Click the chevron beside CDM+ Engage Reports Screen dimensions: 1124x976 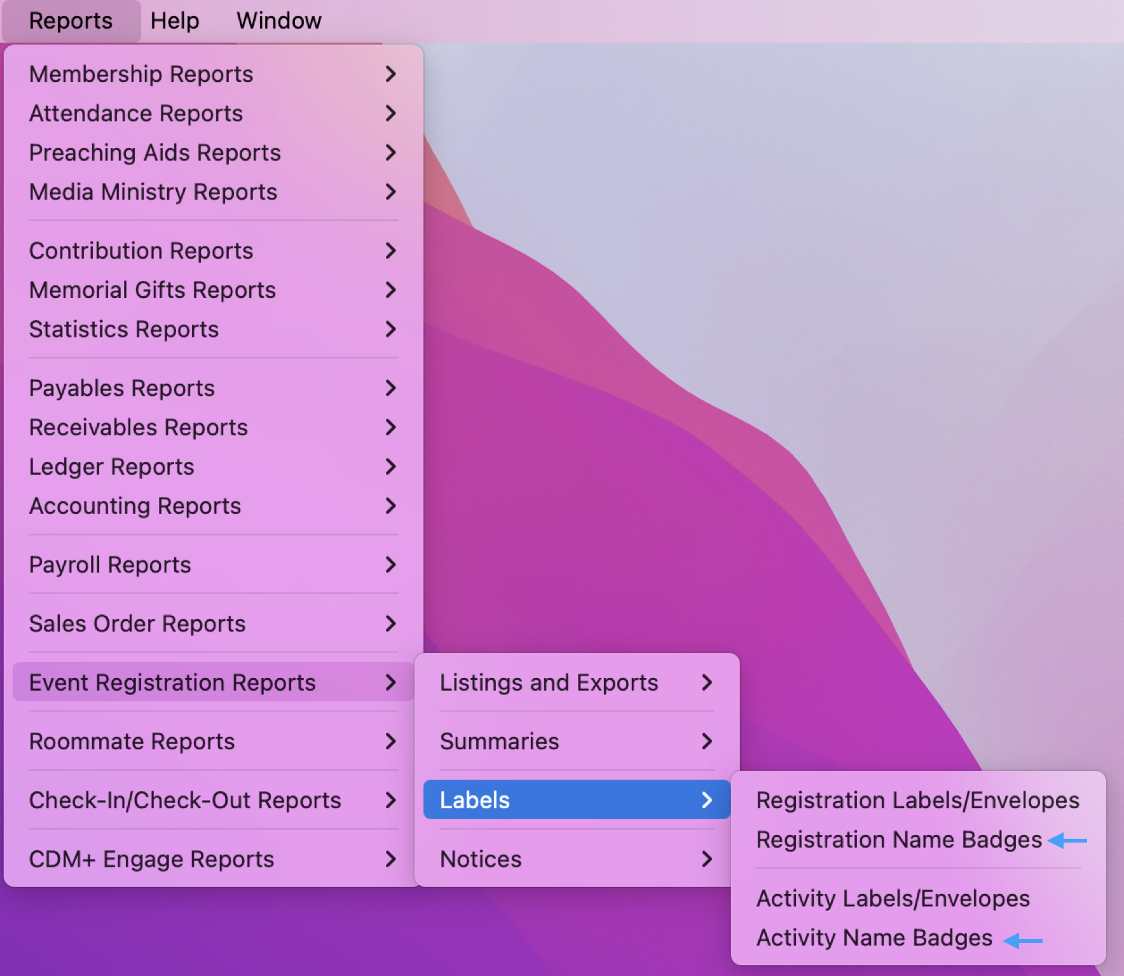pyautogui.click(x=390, y=860)
